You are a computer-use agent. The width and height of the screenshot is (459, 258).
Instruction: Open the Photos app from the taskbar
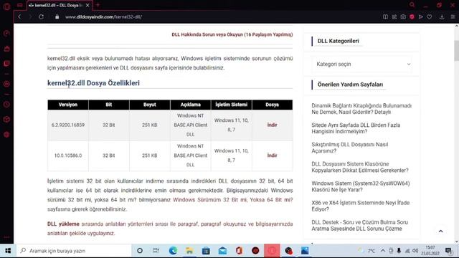tap(305, 251)
